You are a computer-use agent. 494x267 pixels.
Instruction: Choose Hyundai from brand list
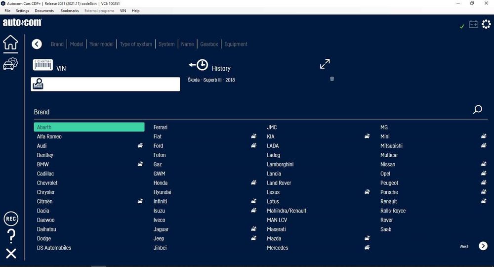coord(162,192)
